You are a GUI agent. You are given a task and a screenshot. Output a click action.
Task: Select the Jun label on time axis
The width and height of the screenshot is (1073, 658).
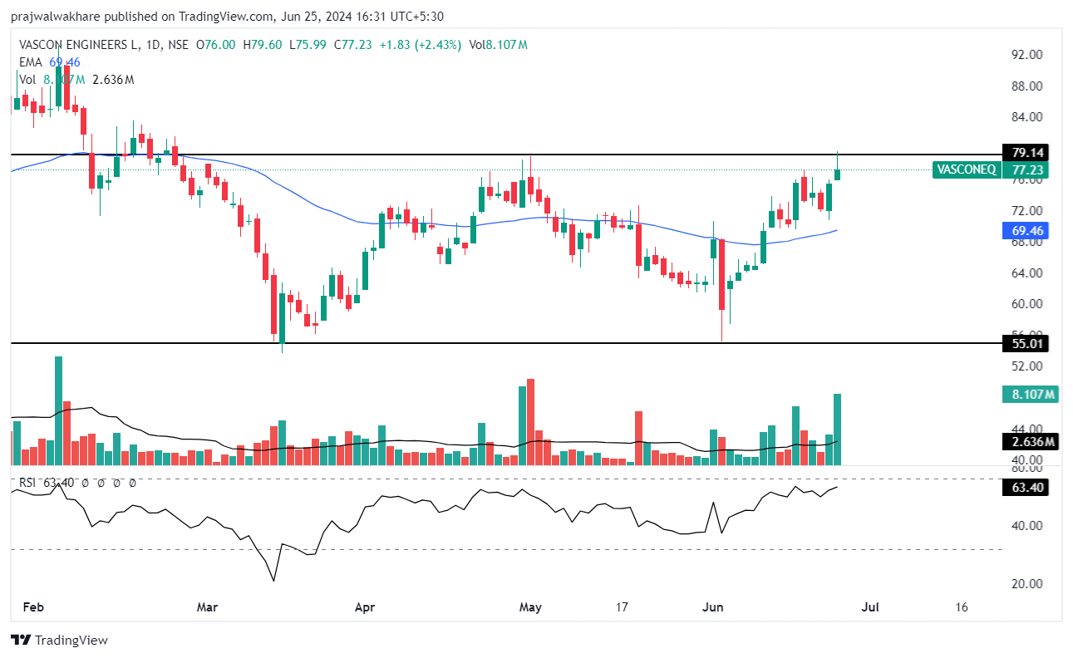pyautogui.click(x=712, y=607)
